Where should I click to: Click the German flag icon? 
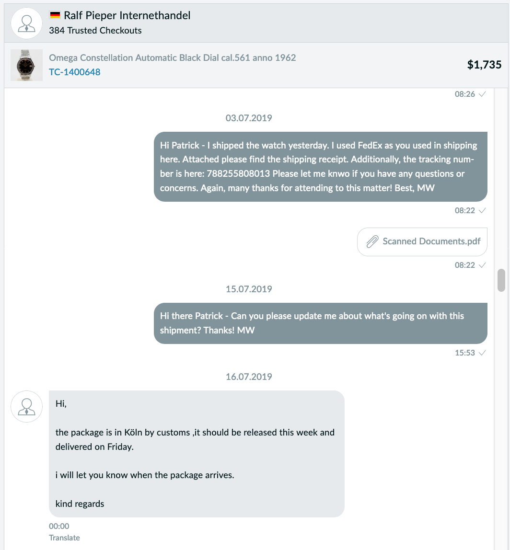point(55,15)
